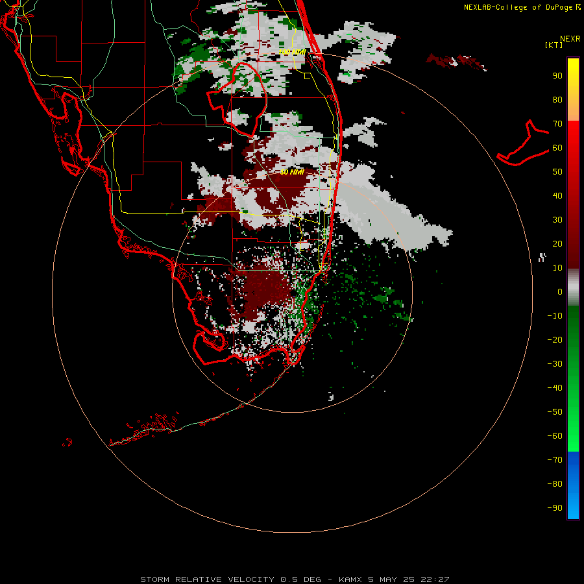Viewport: 584px width, 584px height.
Task: Click the -20 scale value
Action: click(x=555, y=340)
